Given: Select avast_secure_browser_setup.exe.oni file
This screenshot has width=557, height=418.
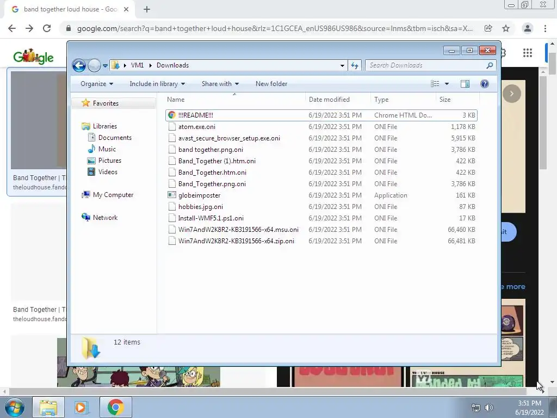Looking at the screenshot, I should 321,138.
